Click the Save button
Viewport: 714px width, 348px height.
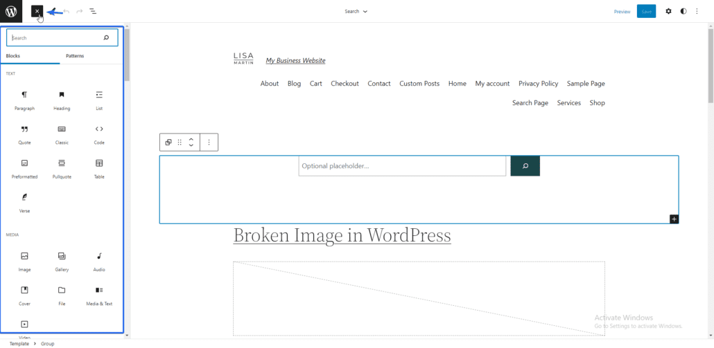(x=646, y=11)
